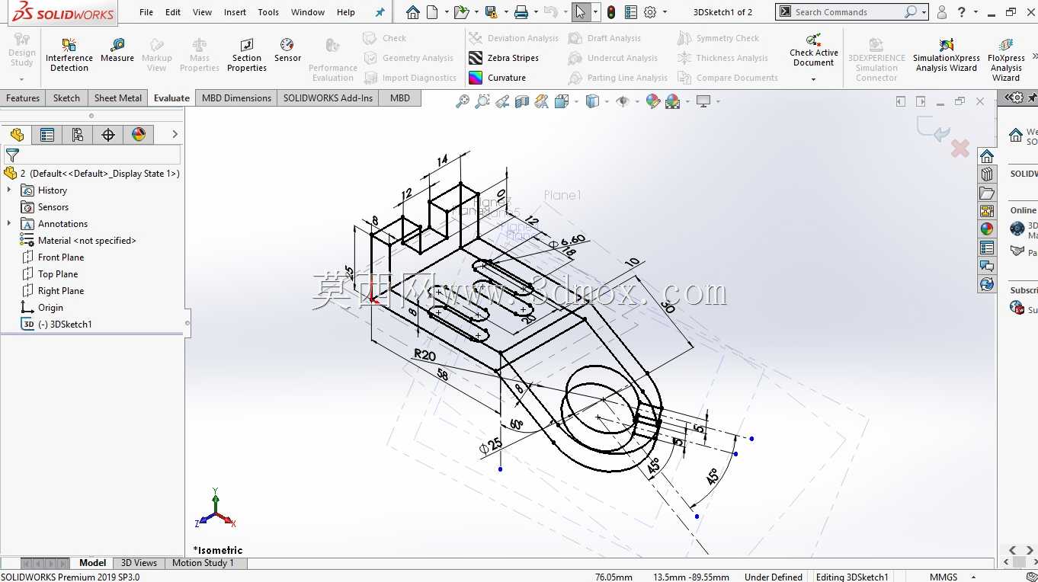Create a New document

pyautogui.click(x=432, y=12)
